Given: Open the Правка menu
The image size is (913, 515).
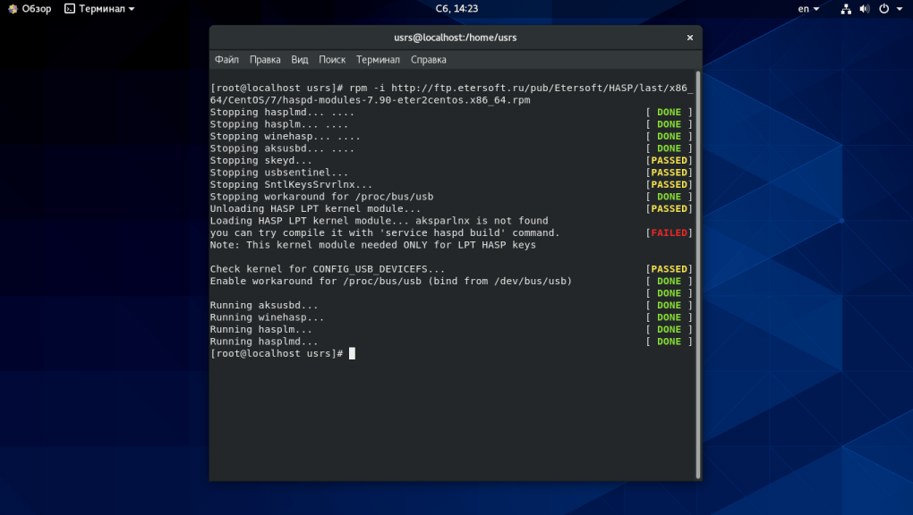Looking at the screenshot, I should click(265, 60).
